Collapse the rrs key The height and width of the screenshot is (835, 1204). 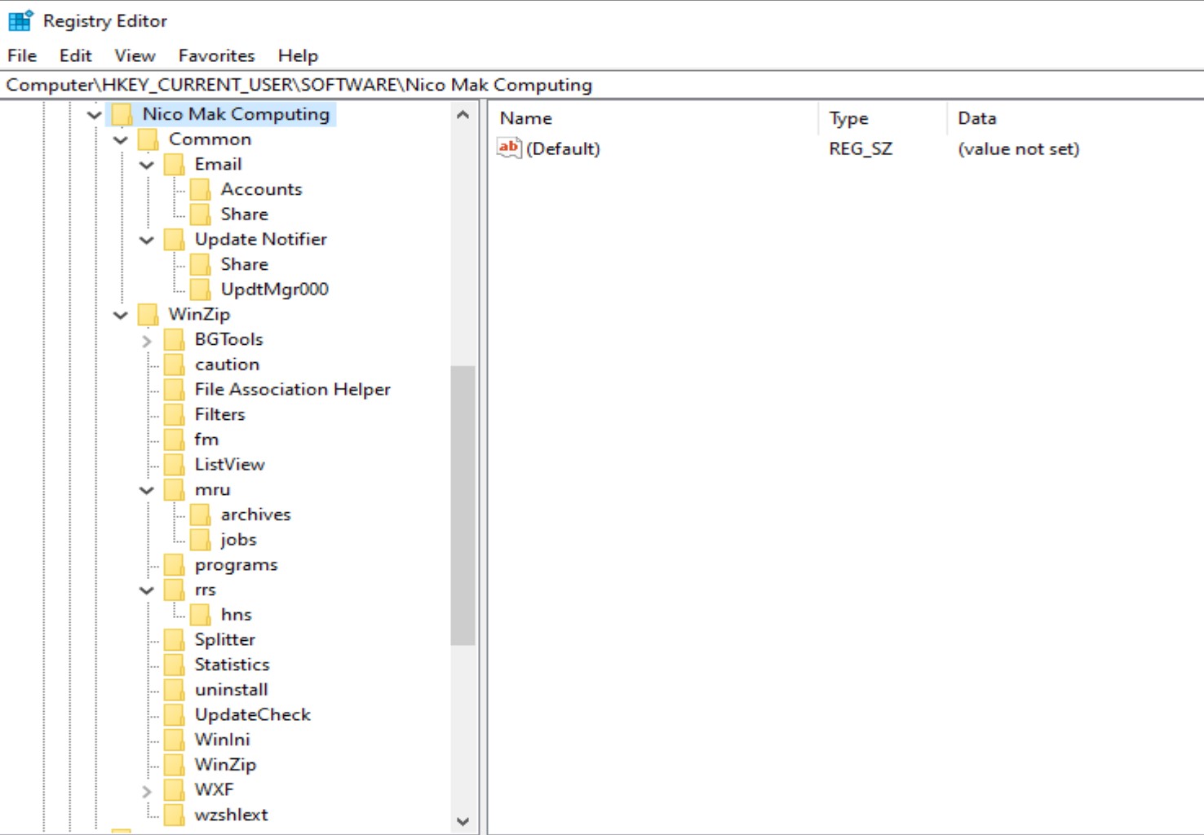145,589
